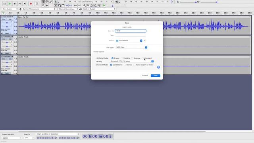Click the Silence audio selection icon
The height and width of the screenshot is (143, 254).
(x=70, y=6)
